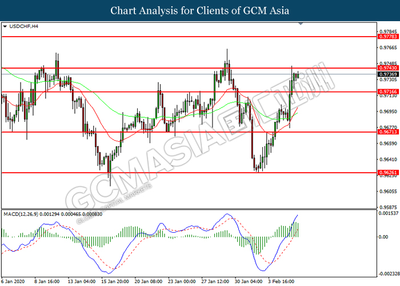Click the triangle arrow beside USDCHF,H4

point(5,26)
